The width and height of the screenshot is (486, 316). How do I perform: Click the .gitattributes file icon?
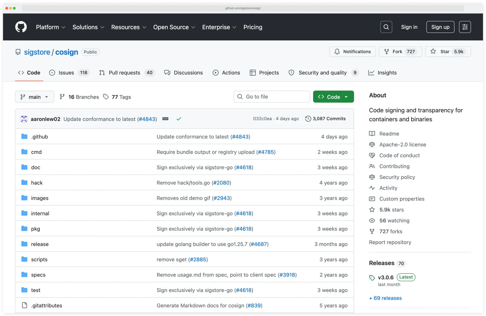24,305
